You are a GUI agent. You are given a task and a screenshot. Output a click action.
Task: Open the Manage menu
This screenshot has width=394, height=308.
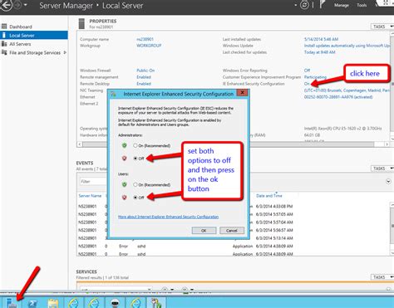(x=341, y=5)
